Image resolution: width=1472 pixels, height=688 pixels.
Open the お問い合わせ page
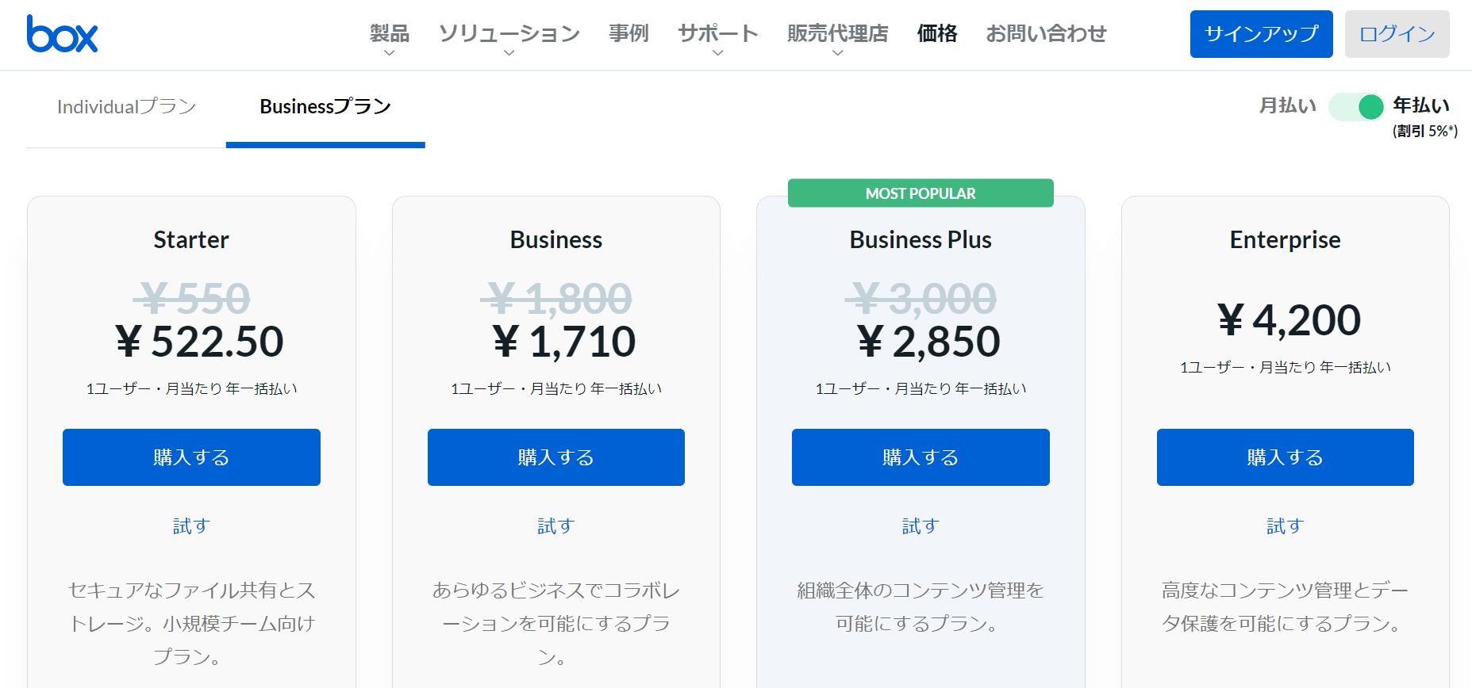[x=1046, y=33]
